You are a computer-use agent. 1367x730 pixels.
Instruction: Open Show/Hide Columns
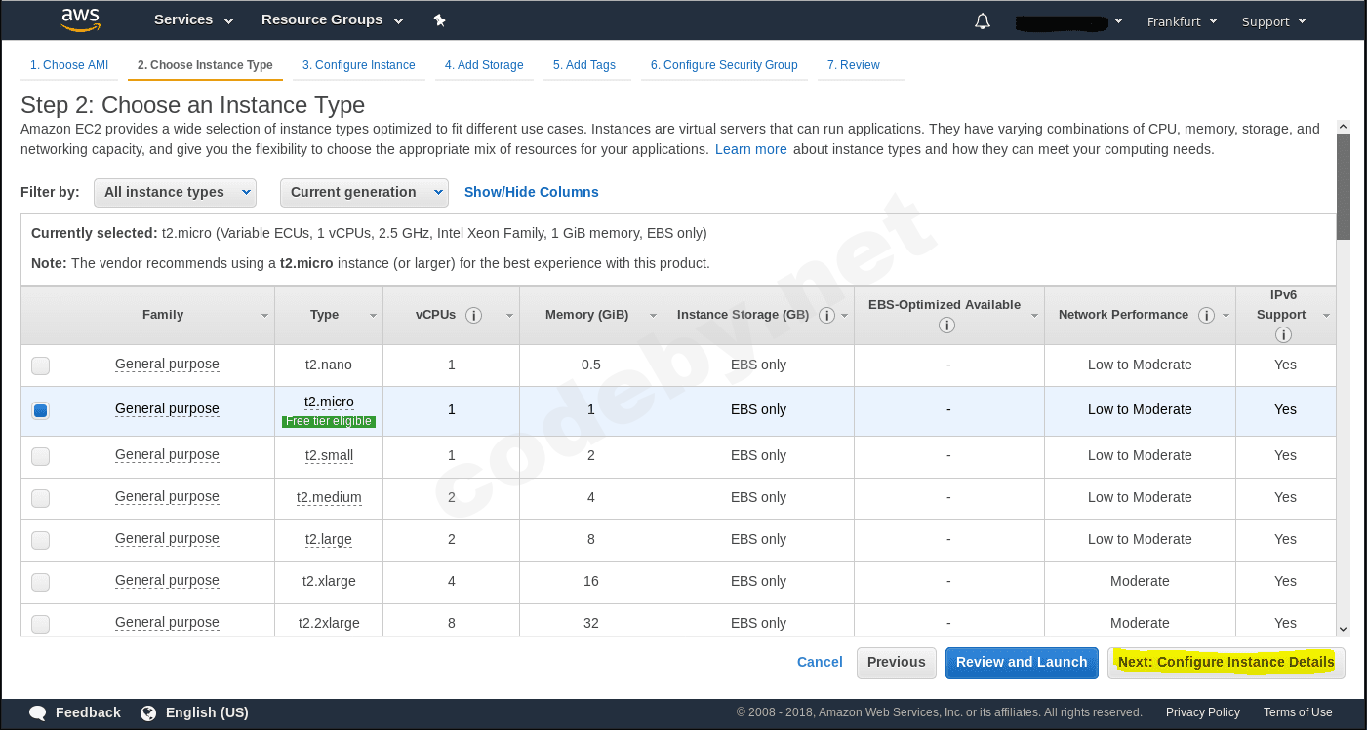[531, 192]
